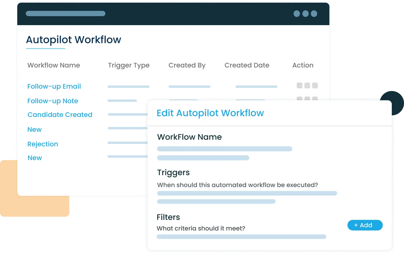
Task: Click the address bar in window header
Action: pos(66,13)
